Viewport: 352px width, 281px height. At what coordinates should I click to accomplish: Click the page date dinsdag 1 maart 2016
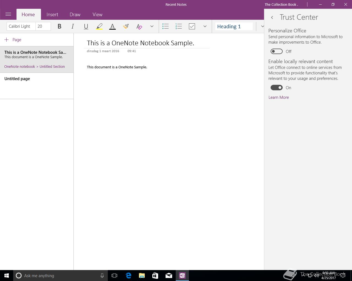pyautogui.click(x=103, y=51)
